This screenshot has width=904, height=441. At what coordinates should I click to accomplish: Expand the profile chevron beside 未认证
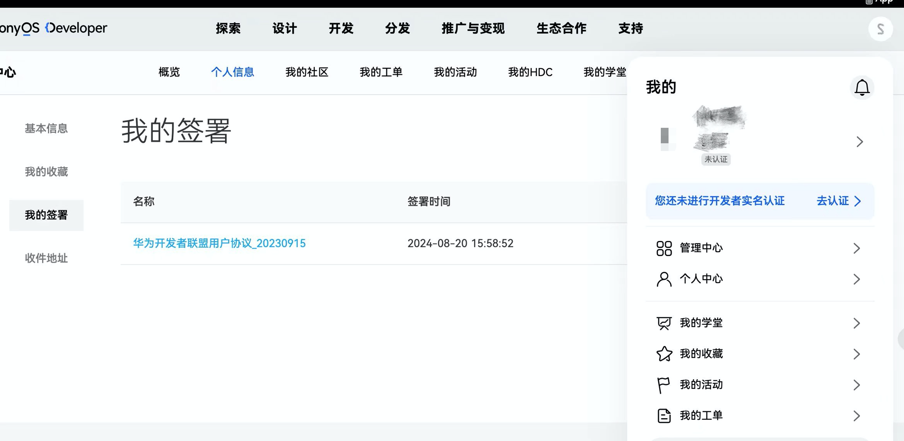click(859, 142)
